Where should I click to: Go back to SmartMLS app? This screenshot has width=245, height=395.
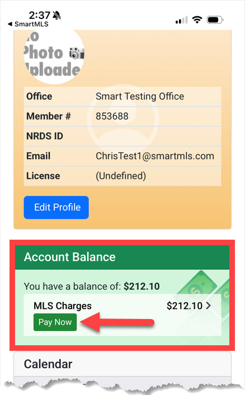coord(28,24)
